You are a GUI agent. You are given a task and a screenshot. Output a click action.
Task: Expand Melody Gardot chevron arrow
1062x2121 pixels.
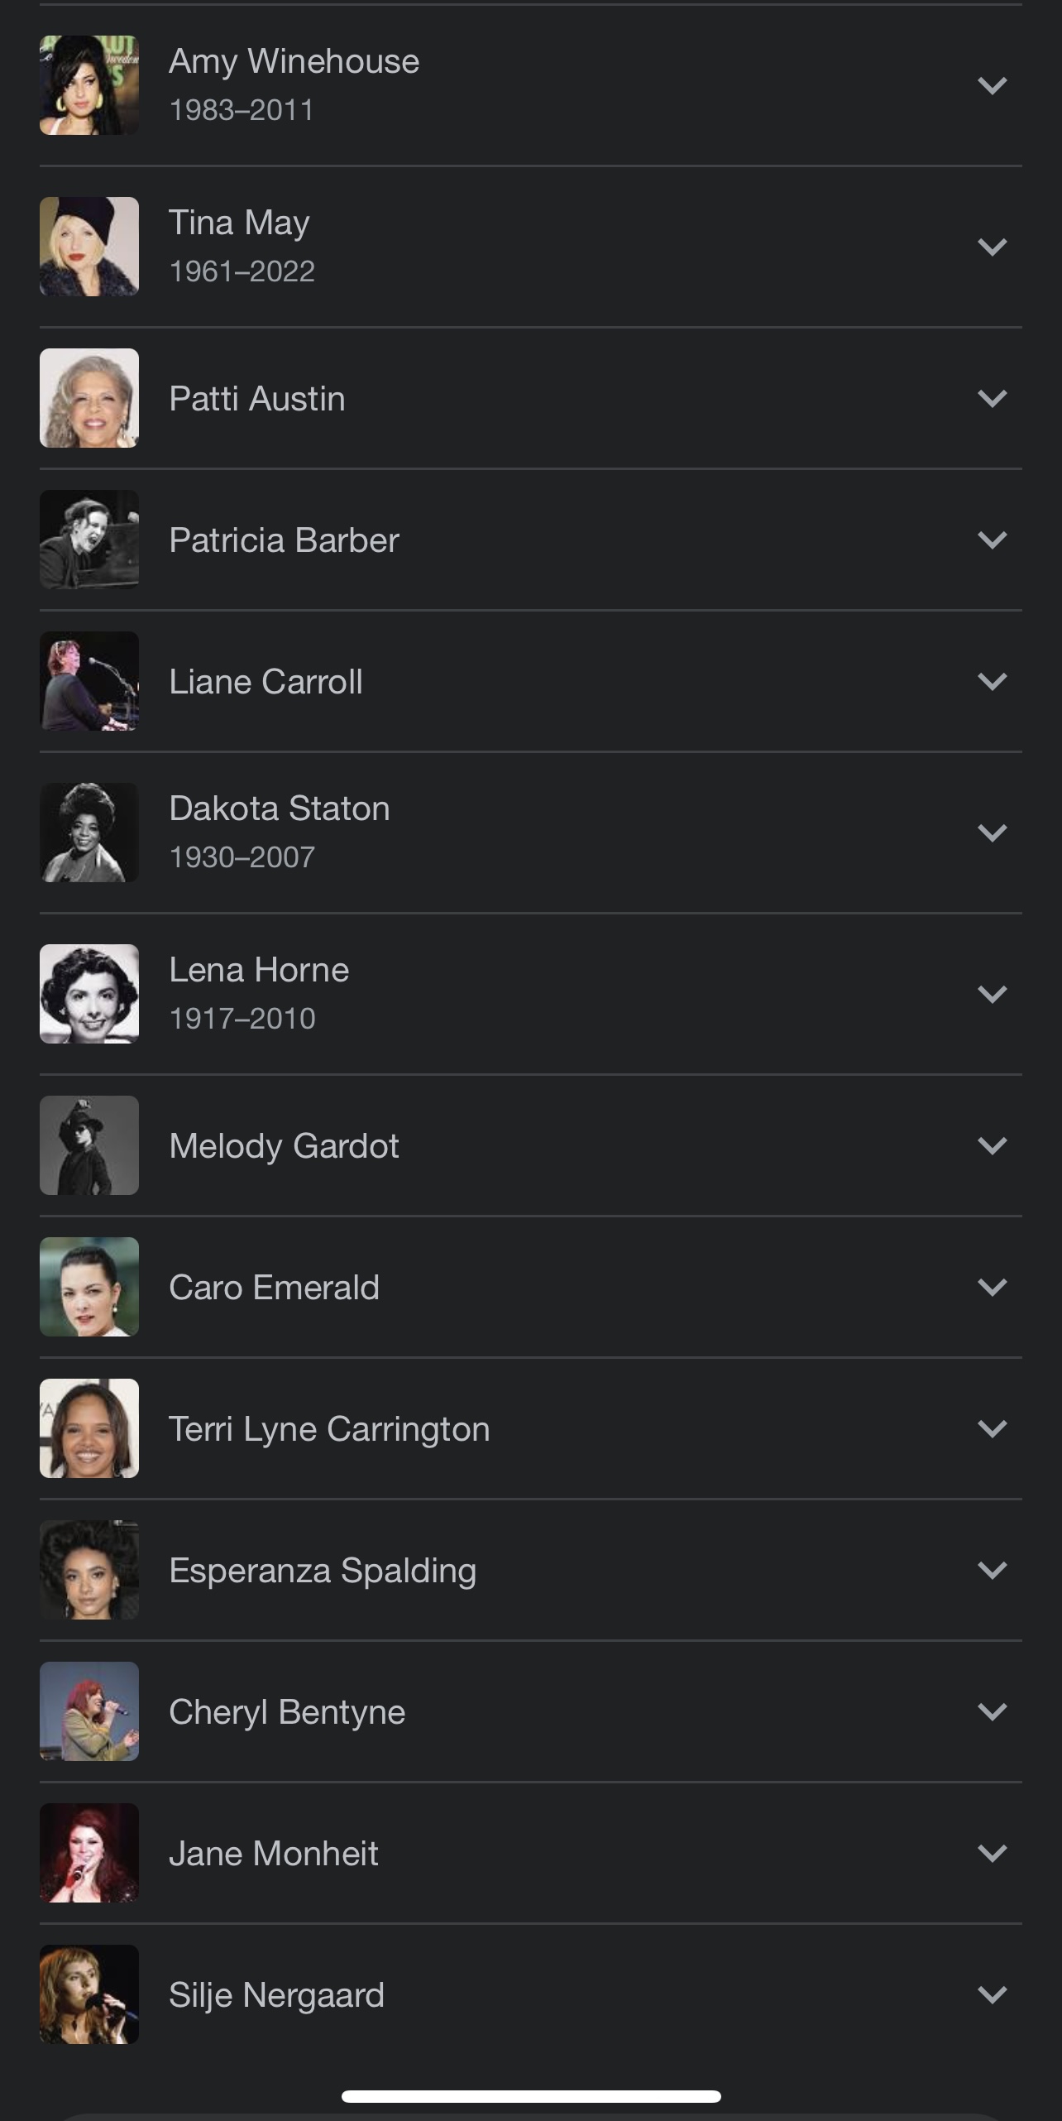click(x=992, y=1145)
